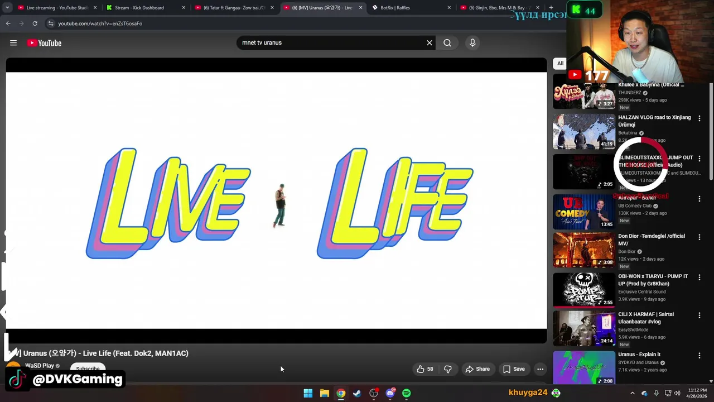
Task: Open Discord from the taskbar
Action: pos(390,393)
